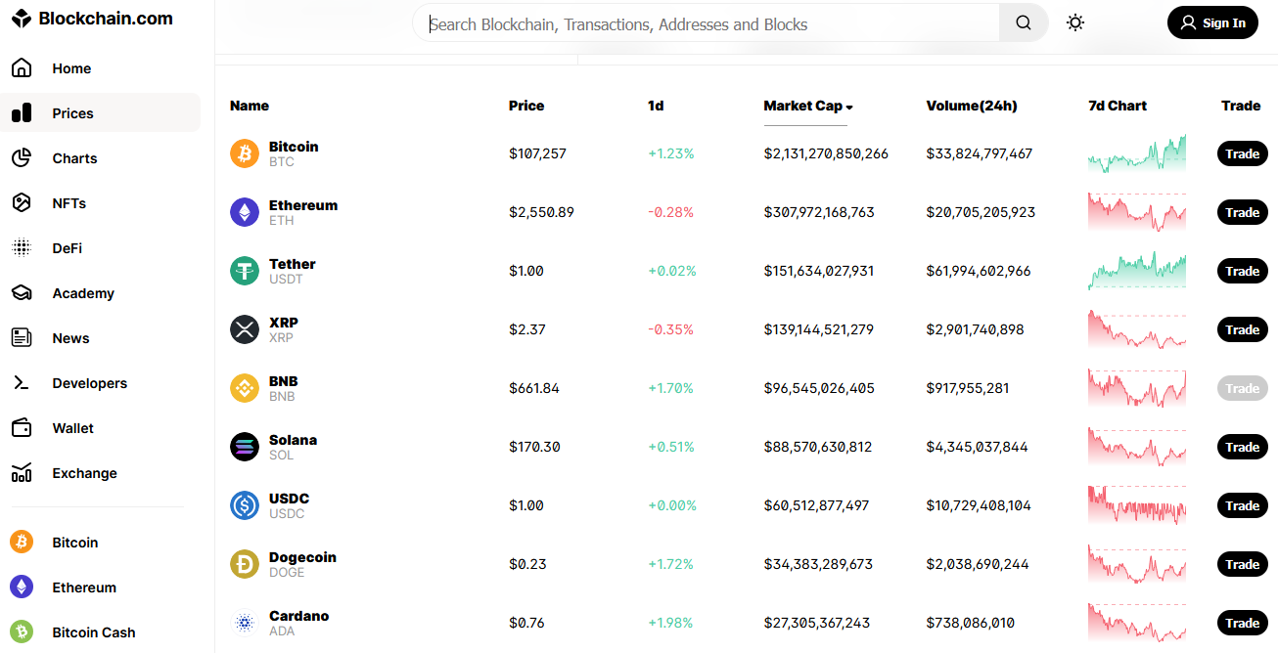Click the BNB logo icon
Viewport: 1278px width, 653px height.
tap(245, 388)
